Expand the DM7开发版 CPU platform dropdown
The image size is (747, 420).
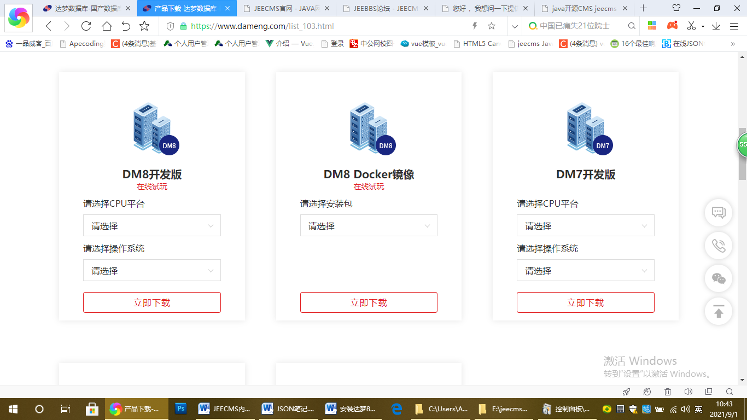[x=586, y=225]
